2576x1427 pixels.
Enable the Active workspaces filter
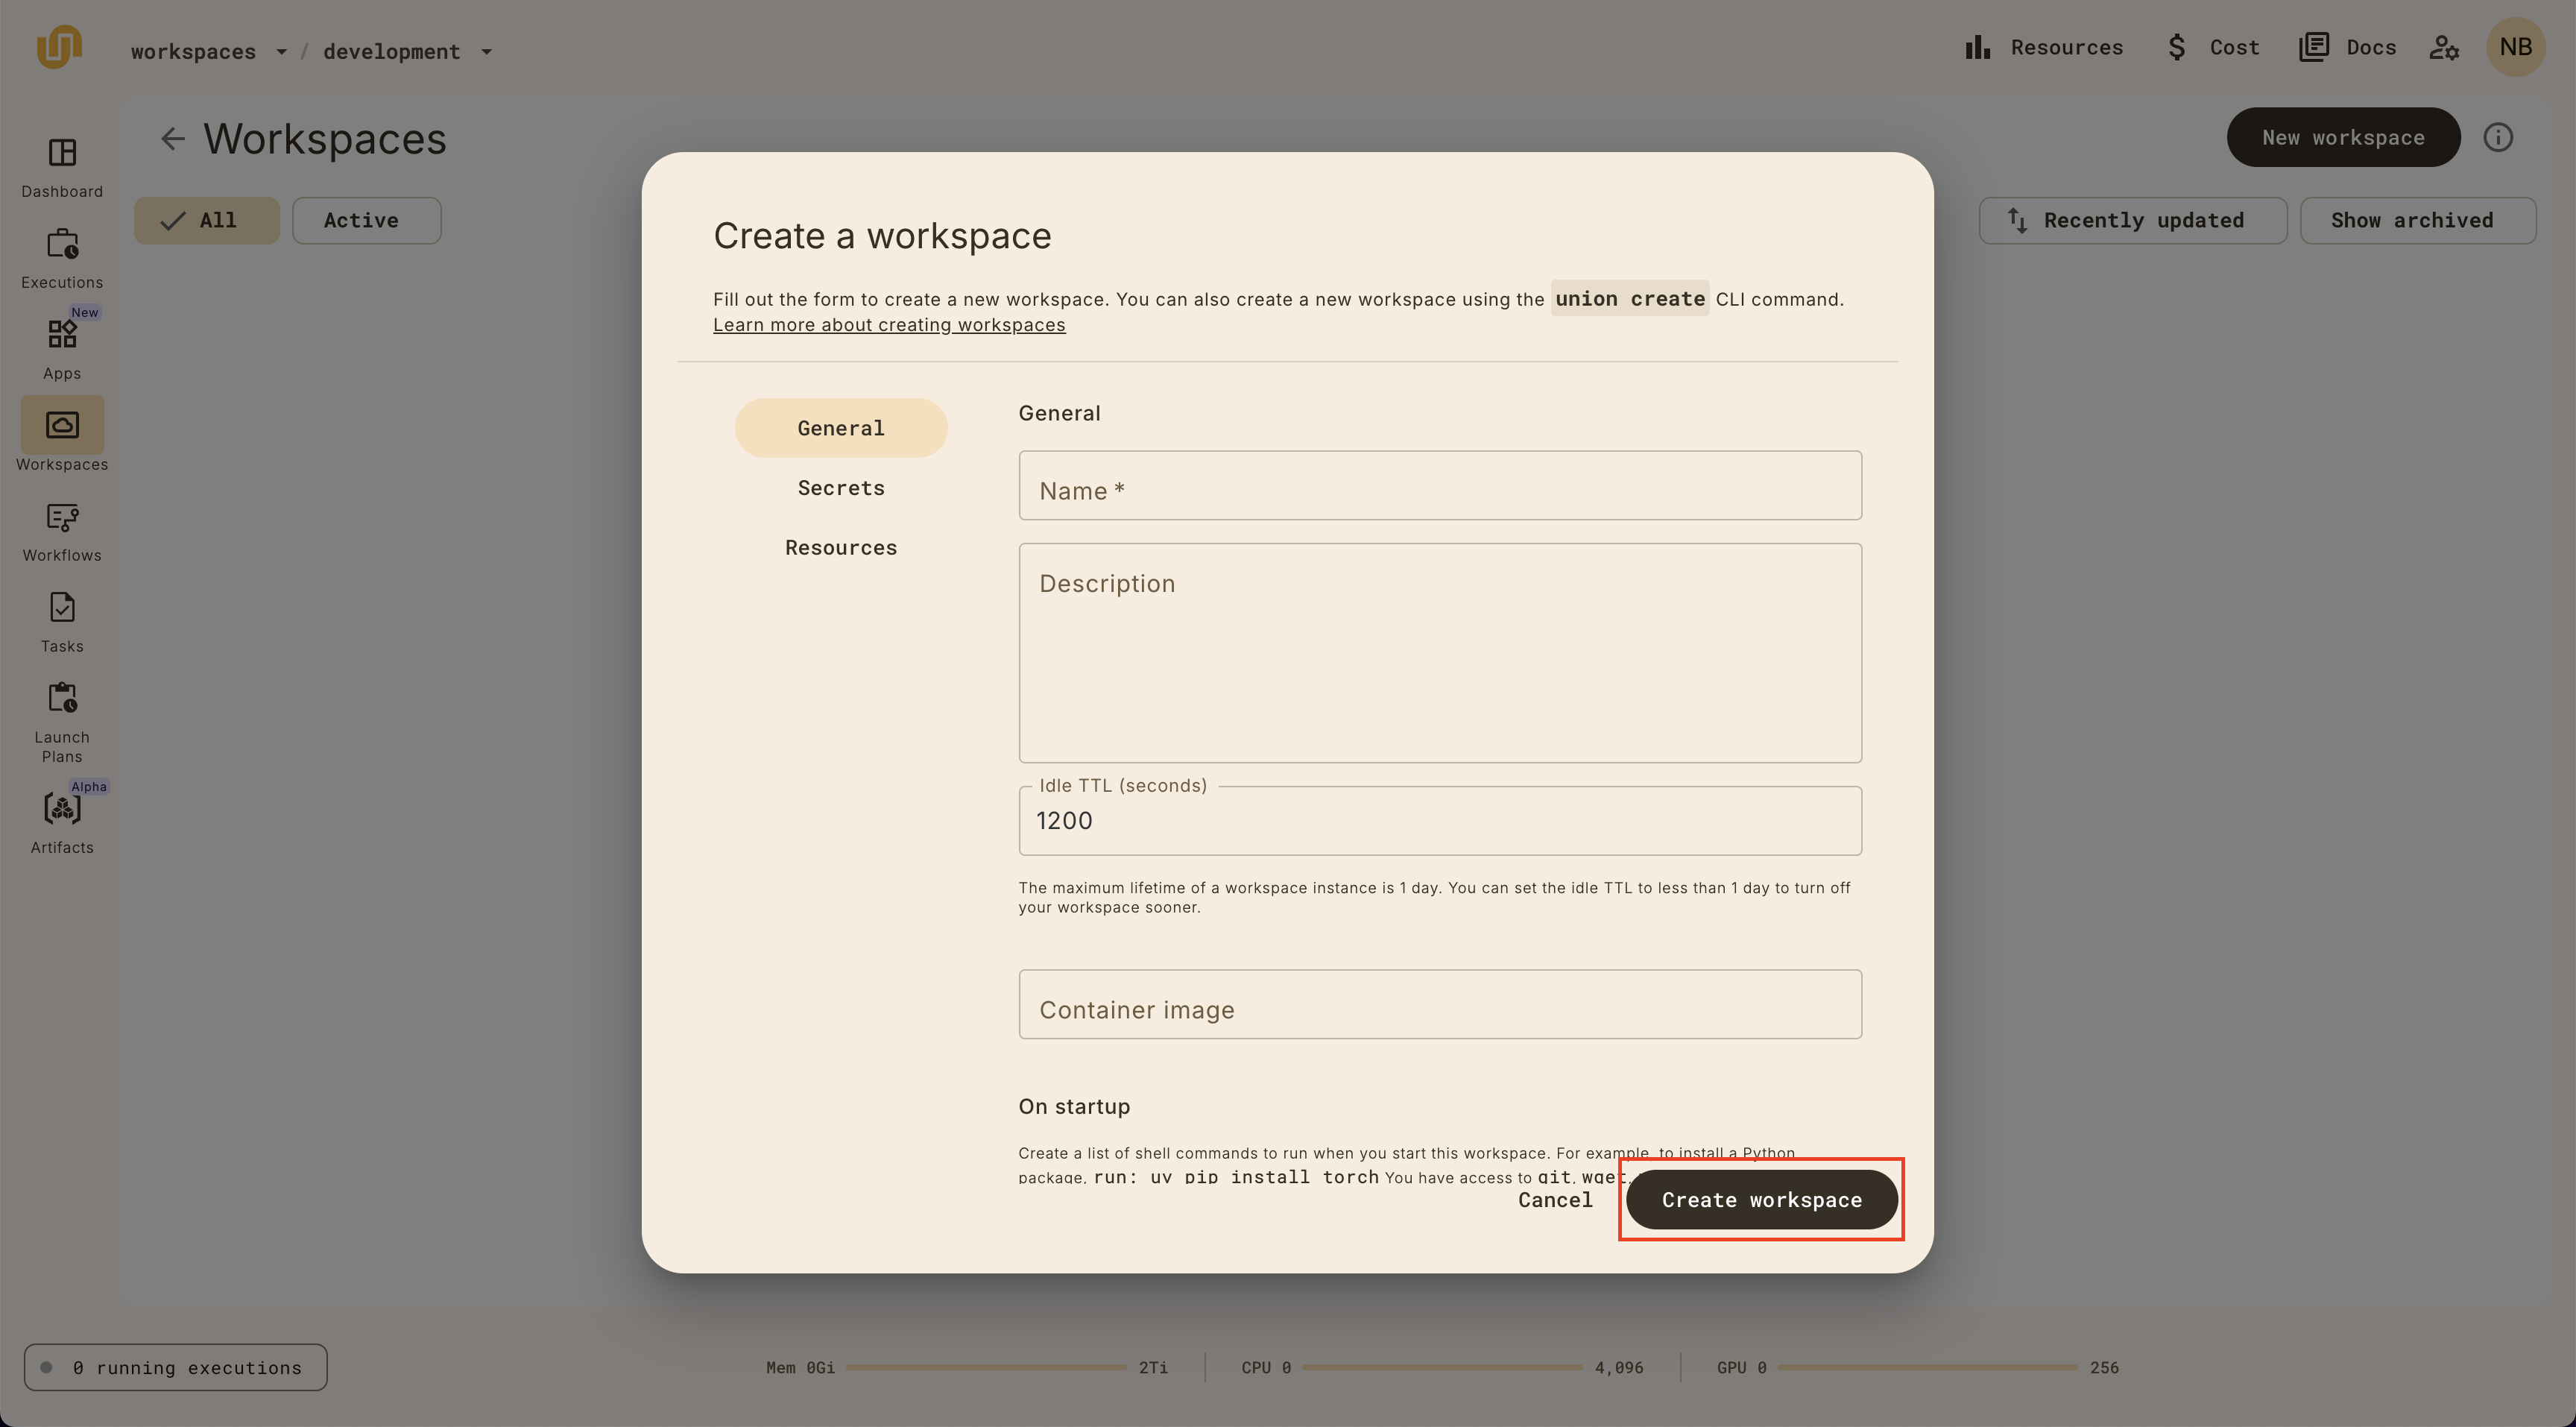pyautogui.click(x=366, y=220)
